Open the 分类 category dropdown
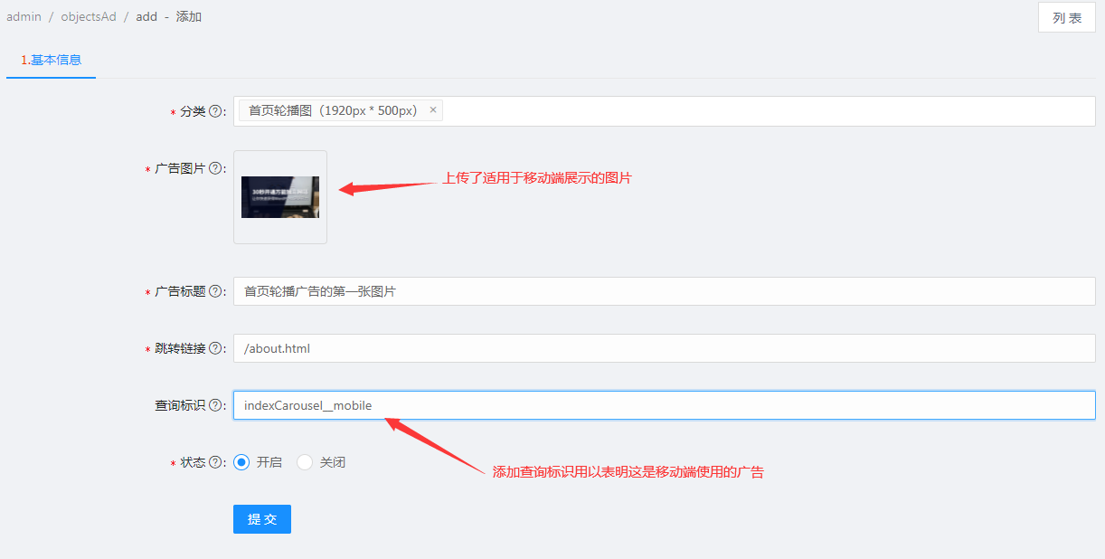The image size is (1105, 559). point(664,111)
